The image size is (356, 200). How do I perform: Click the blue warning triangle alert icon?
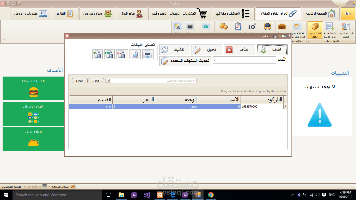click(320, 115)
